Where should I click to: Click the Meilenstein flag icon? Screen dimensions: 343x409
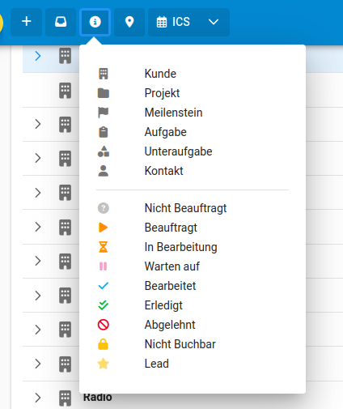(x=104, y=113)
